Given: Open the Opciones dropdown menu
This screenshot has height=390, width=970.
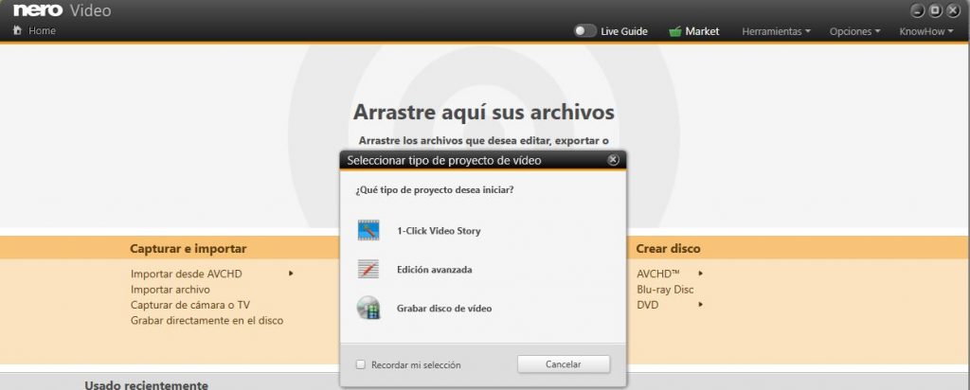Looking at the screenshot, I should 855,31.
